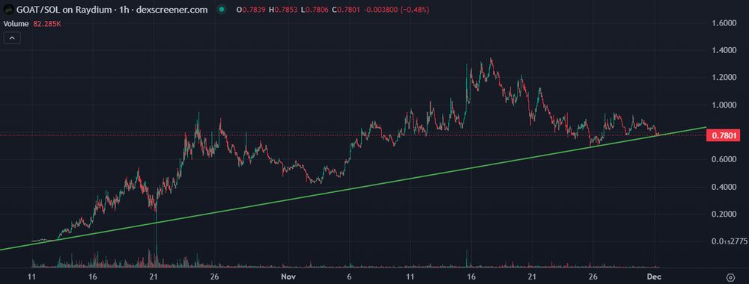
Task: Click the current price label 0.7801
Action: [724, 136]
